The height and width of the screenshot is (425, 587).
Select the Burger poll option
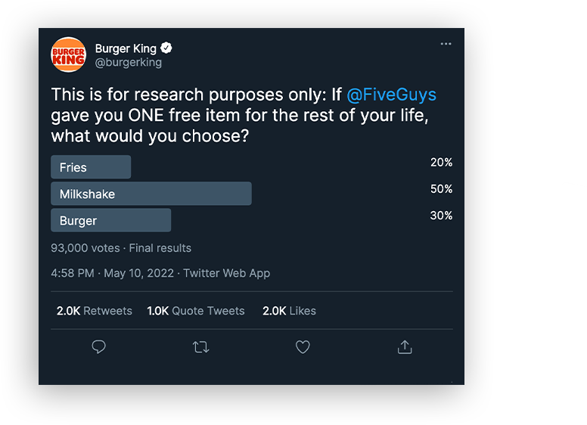tap(110, 220)
